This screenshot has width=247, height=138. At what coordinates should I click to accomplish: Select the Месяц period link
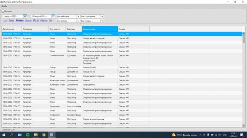pyautogui.click(x=36, y=20)
